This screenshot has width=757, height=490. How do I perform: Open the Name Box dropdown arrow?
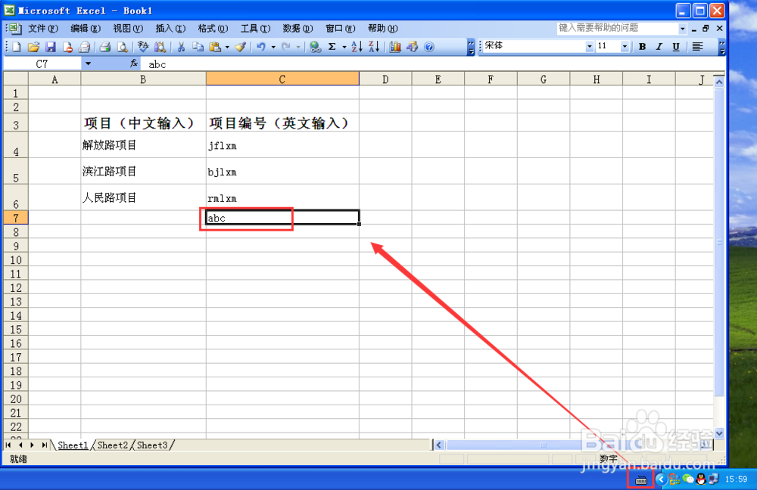pyautogui.click(x=88, y=64)
